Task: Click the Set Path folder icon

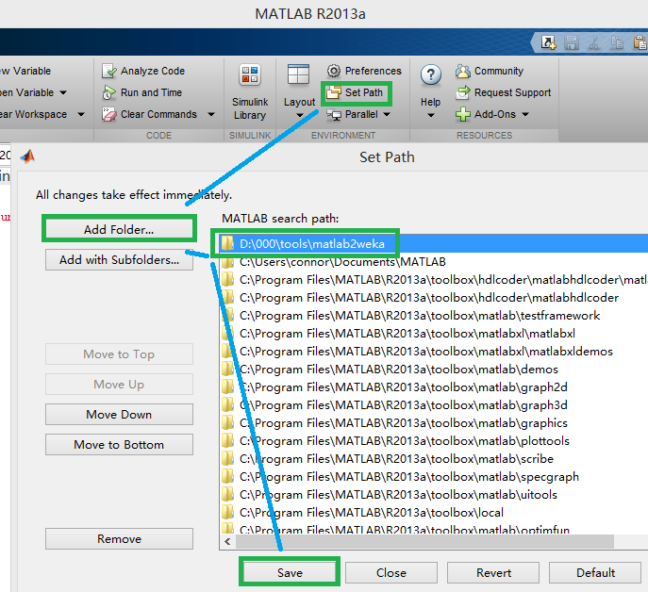Action: [x=334, y=92]
